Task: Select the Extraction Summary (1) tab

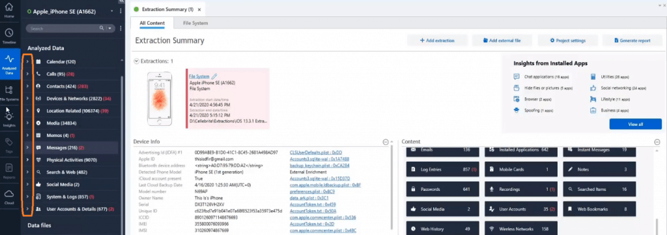Action: pos(167,9)
